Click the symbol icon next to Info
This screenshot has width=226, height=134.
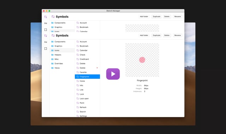(x=78, y=86)
